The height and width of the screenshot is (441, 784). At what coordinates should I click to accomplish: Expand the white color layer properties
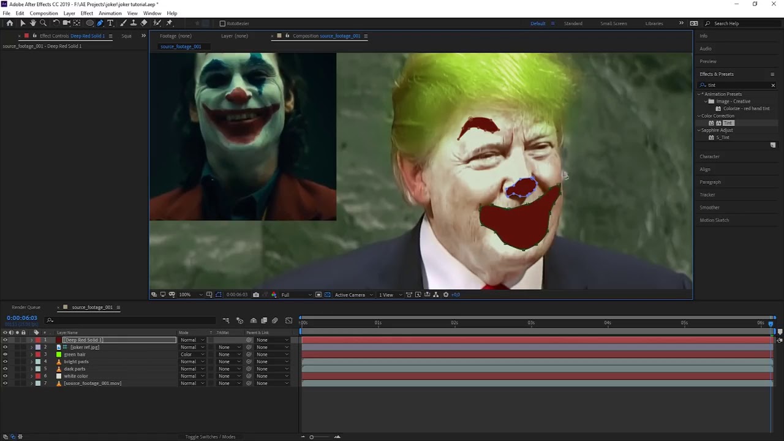coord(31,376)
